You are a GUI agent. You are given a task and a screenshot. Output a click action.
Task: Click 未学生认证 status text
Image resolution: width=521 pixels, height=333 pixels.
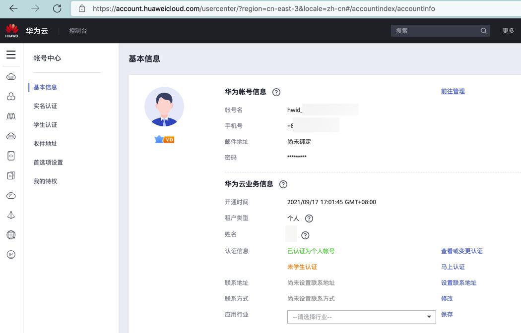pyautogui.click(x=302, y=267)
